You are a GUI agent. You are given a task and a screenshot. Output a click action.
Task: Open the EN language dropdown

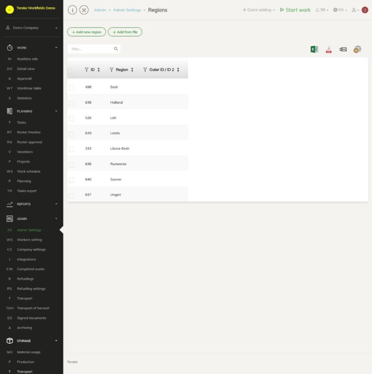[x=340, y=10]
